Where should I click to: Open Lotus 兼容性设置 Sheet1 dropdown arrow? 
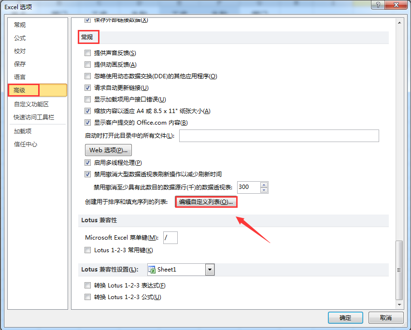(x=210, y=270)
